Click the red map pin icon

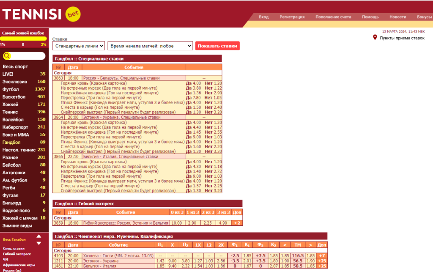[375, 37]
